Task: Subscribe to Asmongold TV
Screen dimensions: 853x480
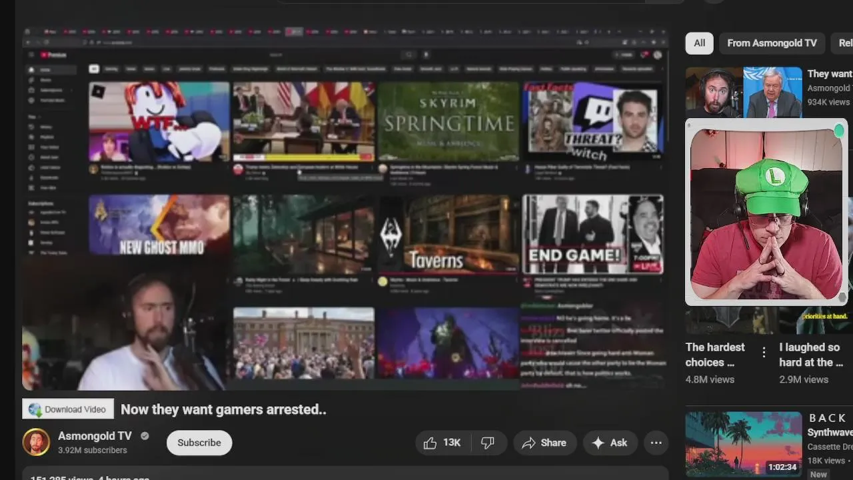Action: coord(199,443)
